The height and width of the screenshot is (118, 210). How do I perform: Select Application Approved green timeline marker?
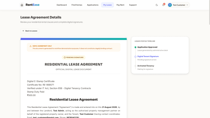click(x=136, y=47)
